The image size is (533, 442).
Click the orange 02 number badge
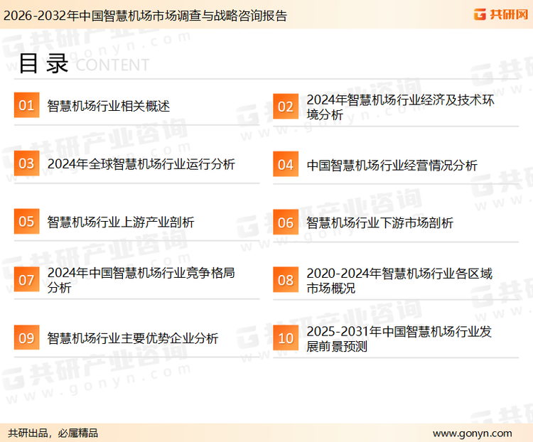pyautogui.click(x=286, y=107)
